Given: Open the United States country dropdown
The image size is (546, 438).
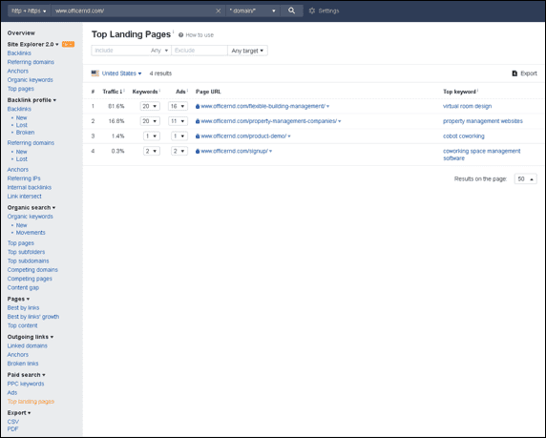Looking at the screenshot, I should (121, 73).
